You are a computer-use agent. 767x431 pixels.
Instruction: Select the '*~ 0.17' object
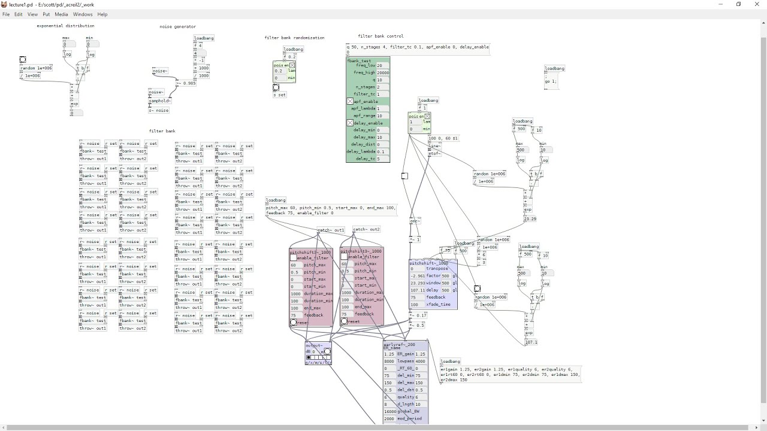point(418,315)
